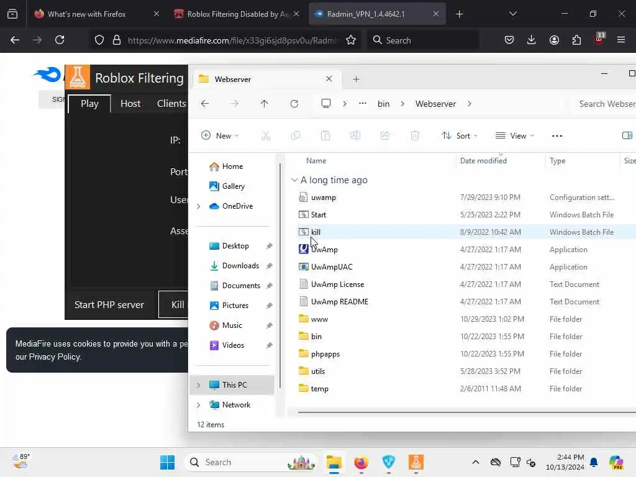Go back in File Explorer
Image resolution: width=636 pixels, height=477 pixels.
click(205, 104)
